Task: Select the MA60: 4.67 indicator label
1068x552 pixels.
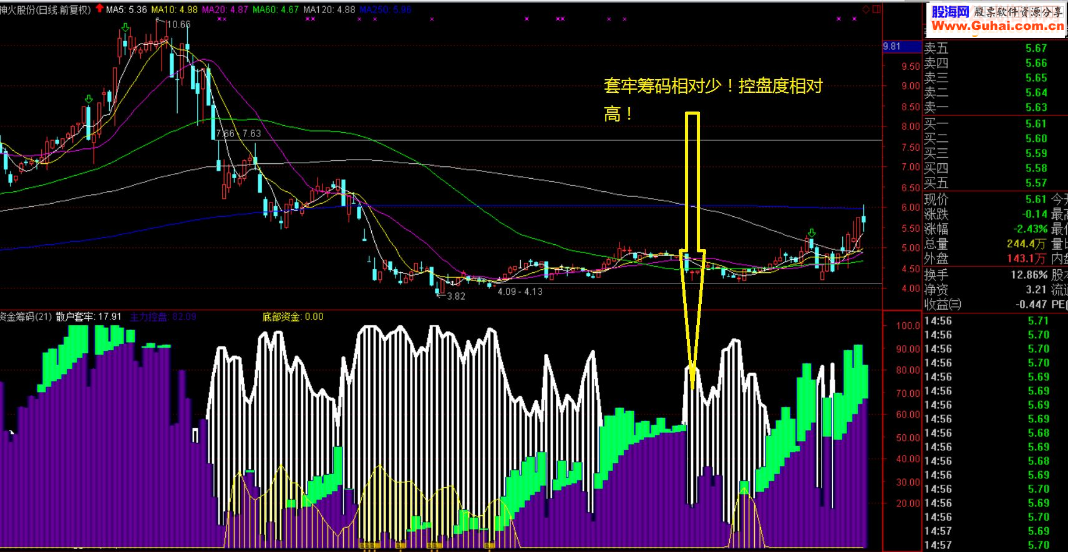Action: click(x=275, y=9)
